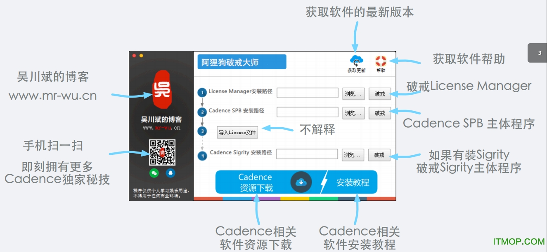Viewport: 547px width, 252px height.
Task: Focus the License Manager安装路径 input field
Action: click(308, 93)
